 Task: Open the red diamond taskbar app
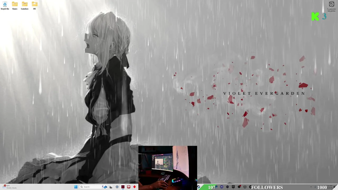[x=134, y=187]
